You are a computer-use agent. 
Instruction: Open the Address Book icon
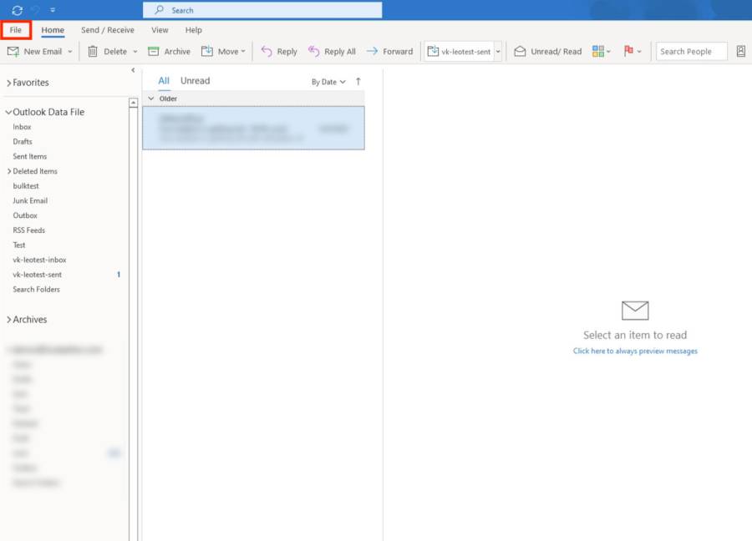coord(740,51)
